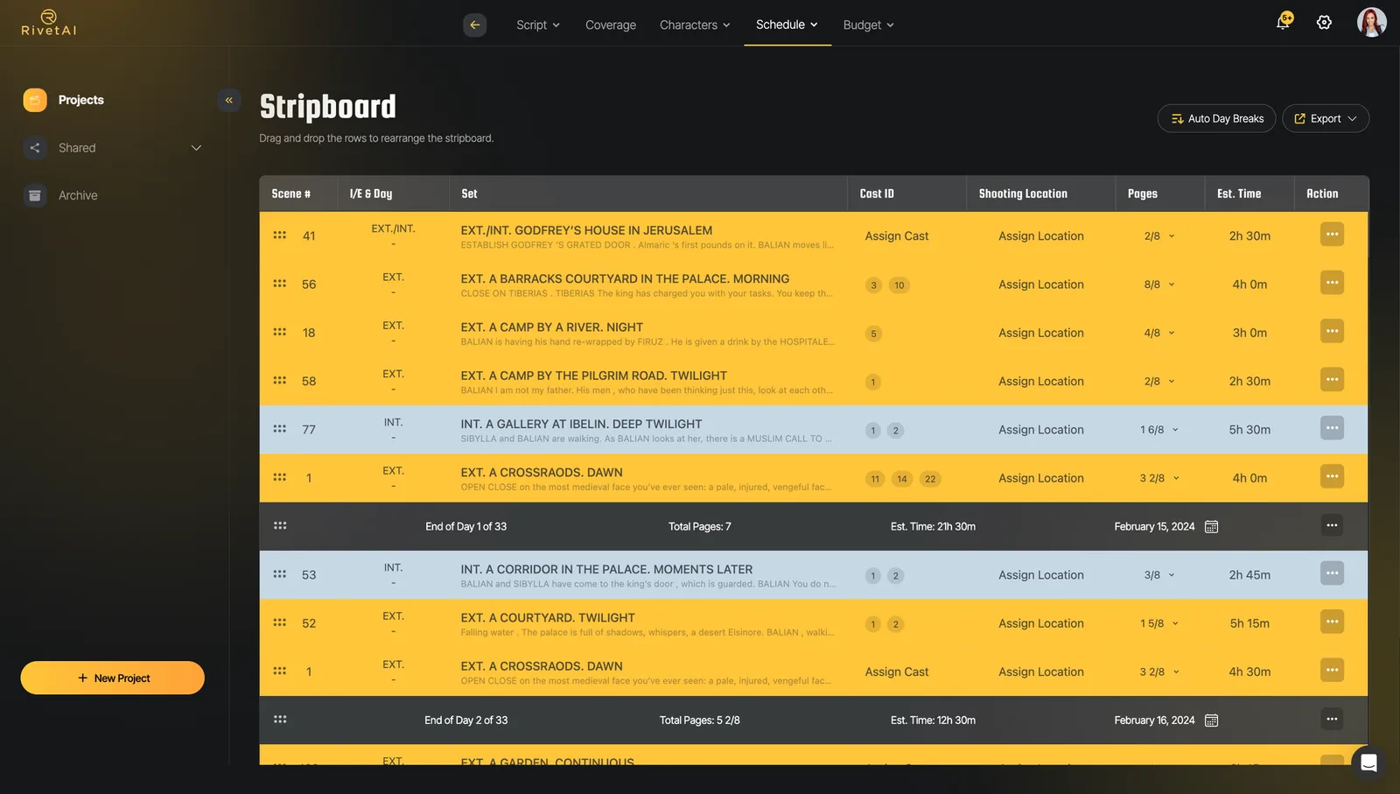Click the user profile avatar
The image size is (1400, 794).
point(1371,23)
